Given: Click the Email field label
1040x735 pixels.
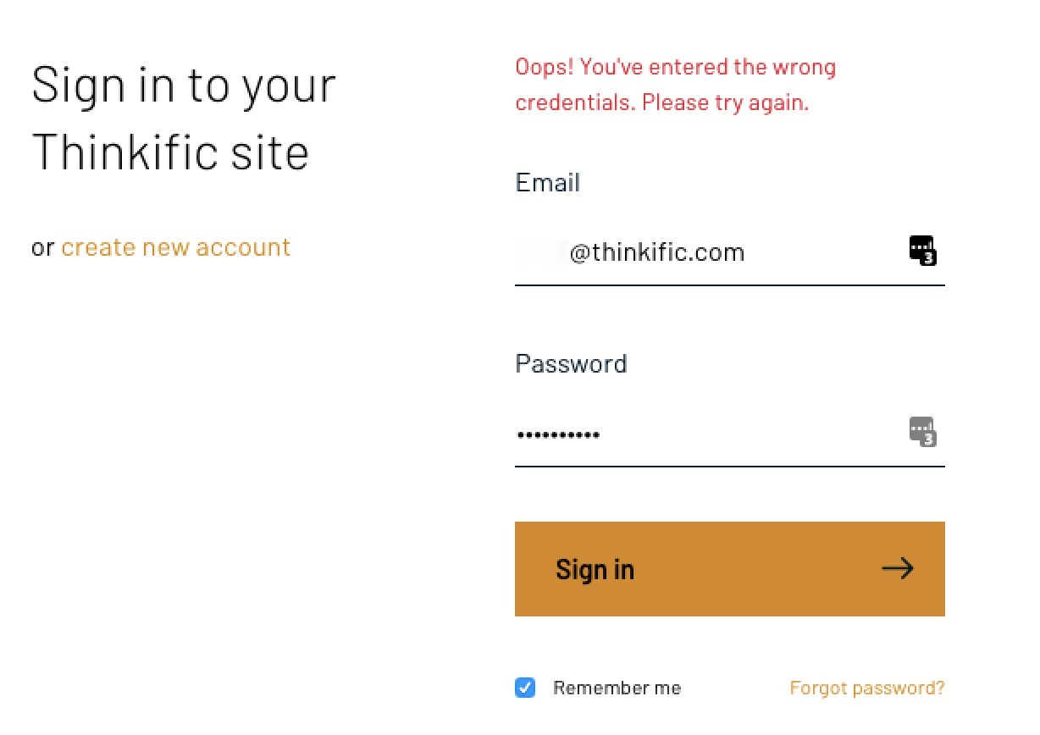Looking at the screenshot, I should (x=548, y=183).
